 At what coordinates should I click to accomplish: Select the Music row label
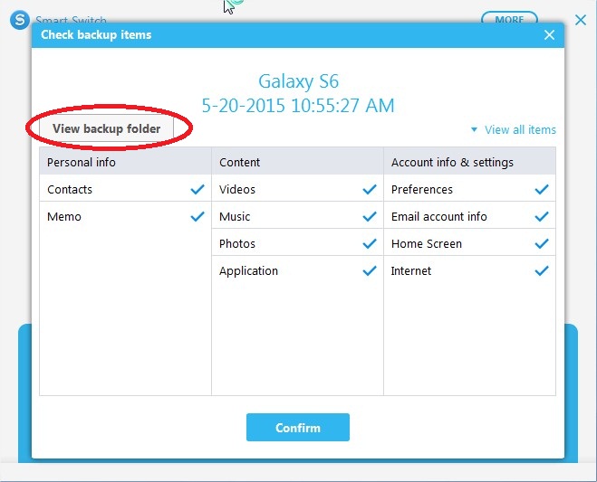point(235,217)
